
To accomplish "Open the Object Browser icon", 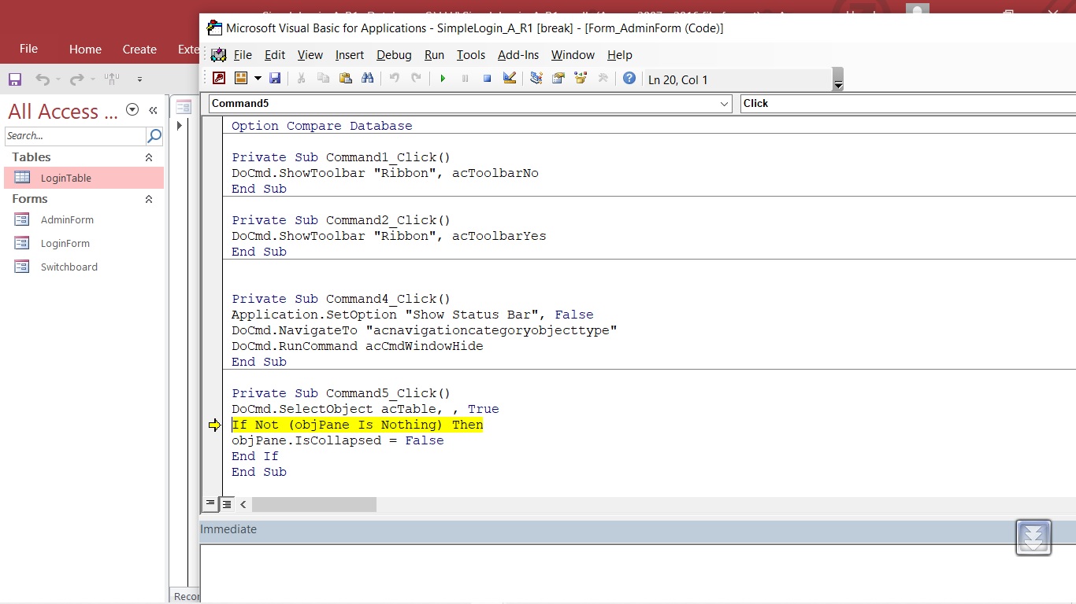I will [x=581, y=78].
